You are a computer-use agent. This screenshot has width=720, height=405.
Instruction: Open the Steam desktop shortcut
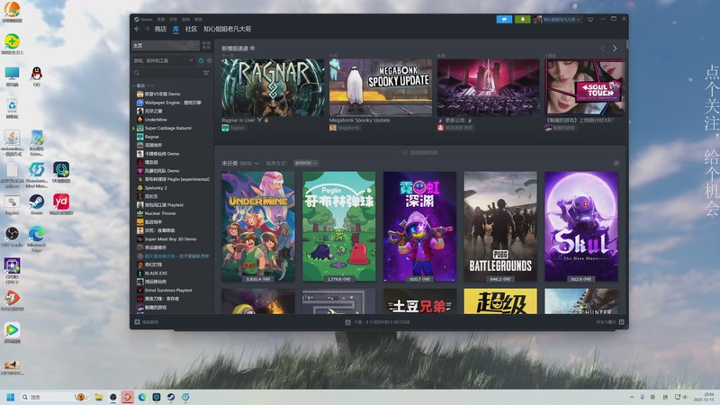36,202
